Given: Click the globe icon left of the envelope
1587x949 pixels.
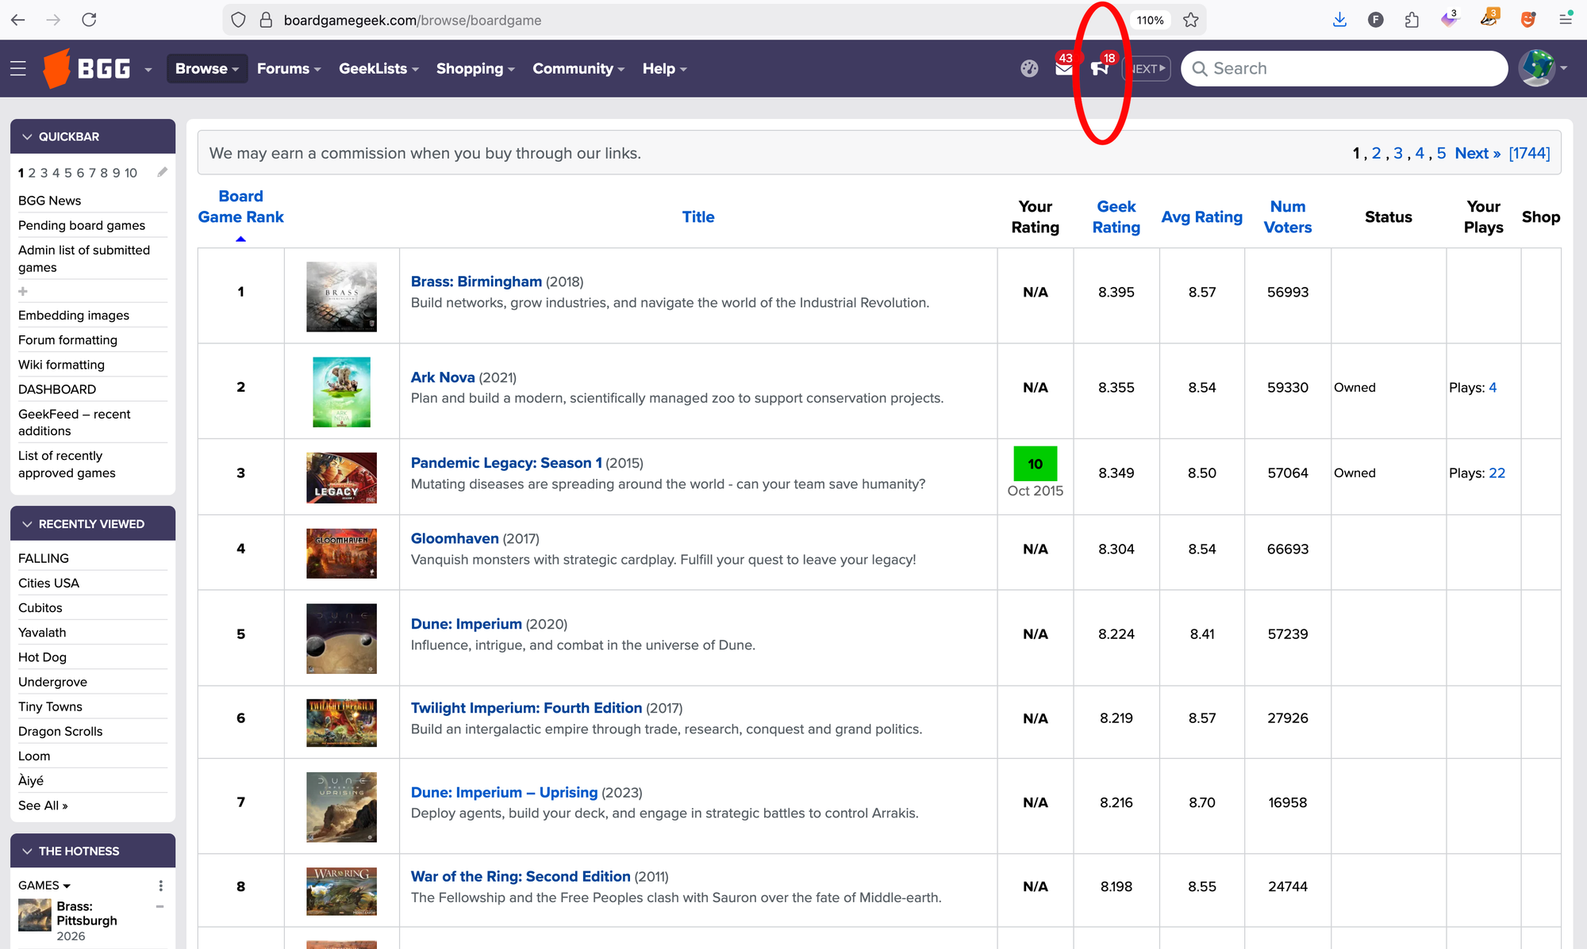Looking at the screenshot, I should pyautogui.click(x=1029, y=69).
